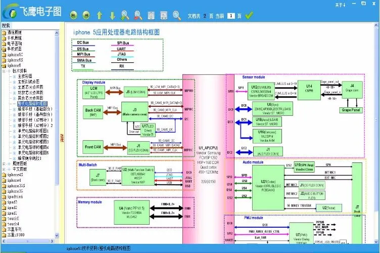Open 维修手册（基础部分）document
The width and height of the screenshot is (380, 253).
[35, 109]
